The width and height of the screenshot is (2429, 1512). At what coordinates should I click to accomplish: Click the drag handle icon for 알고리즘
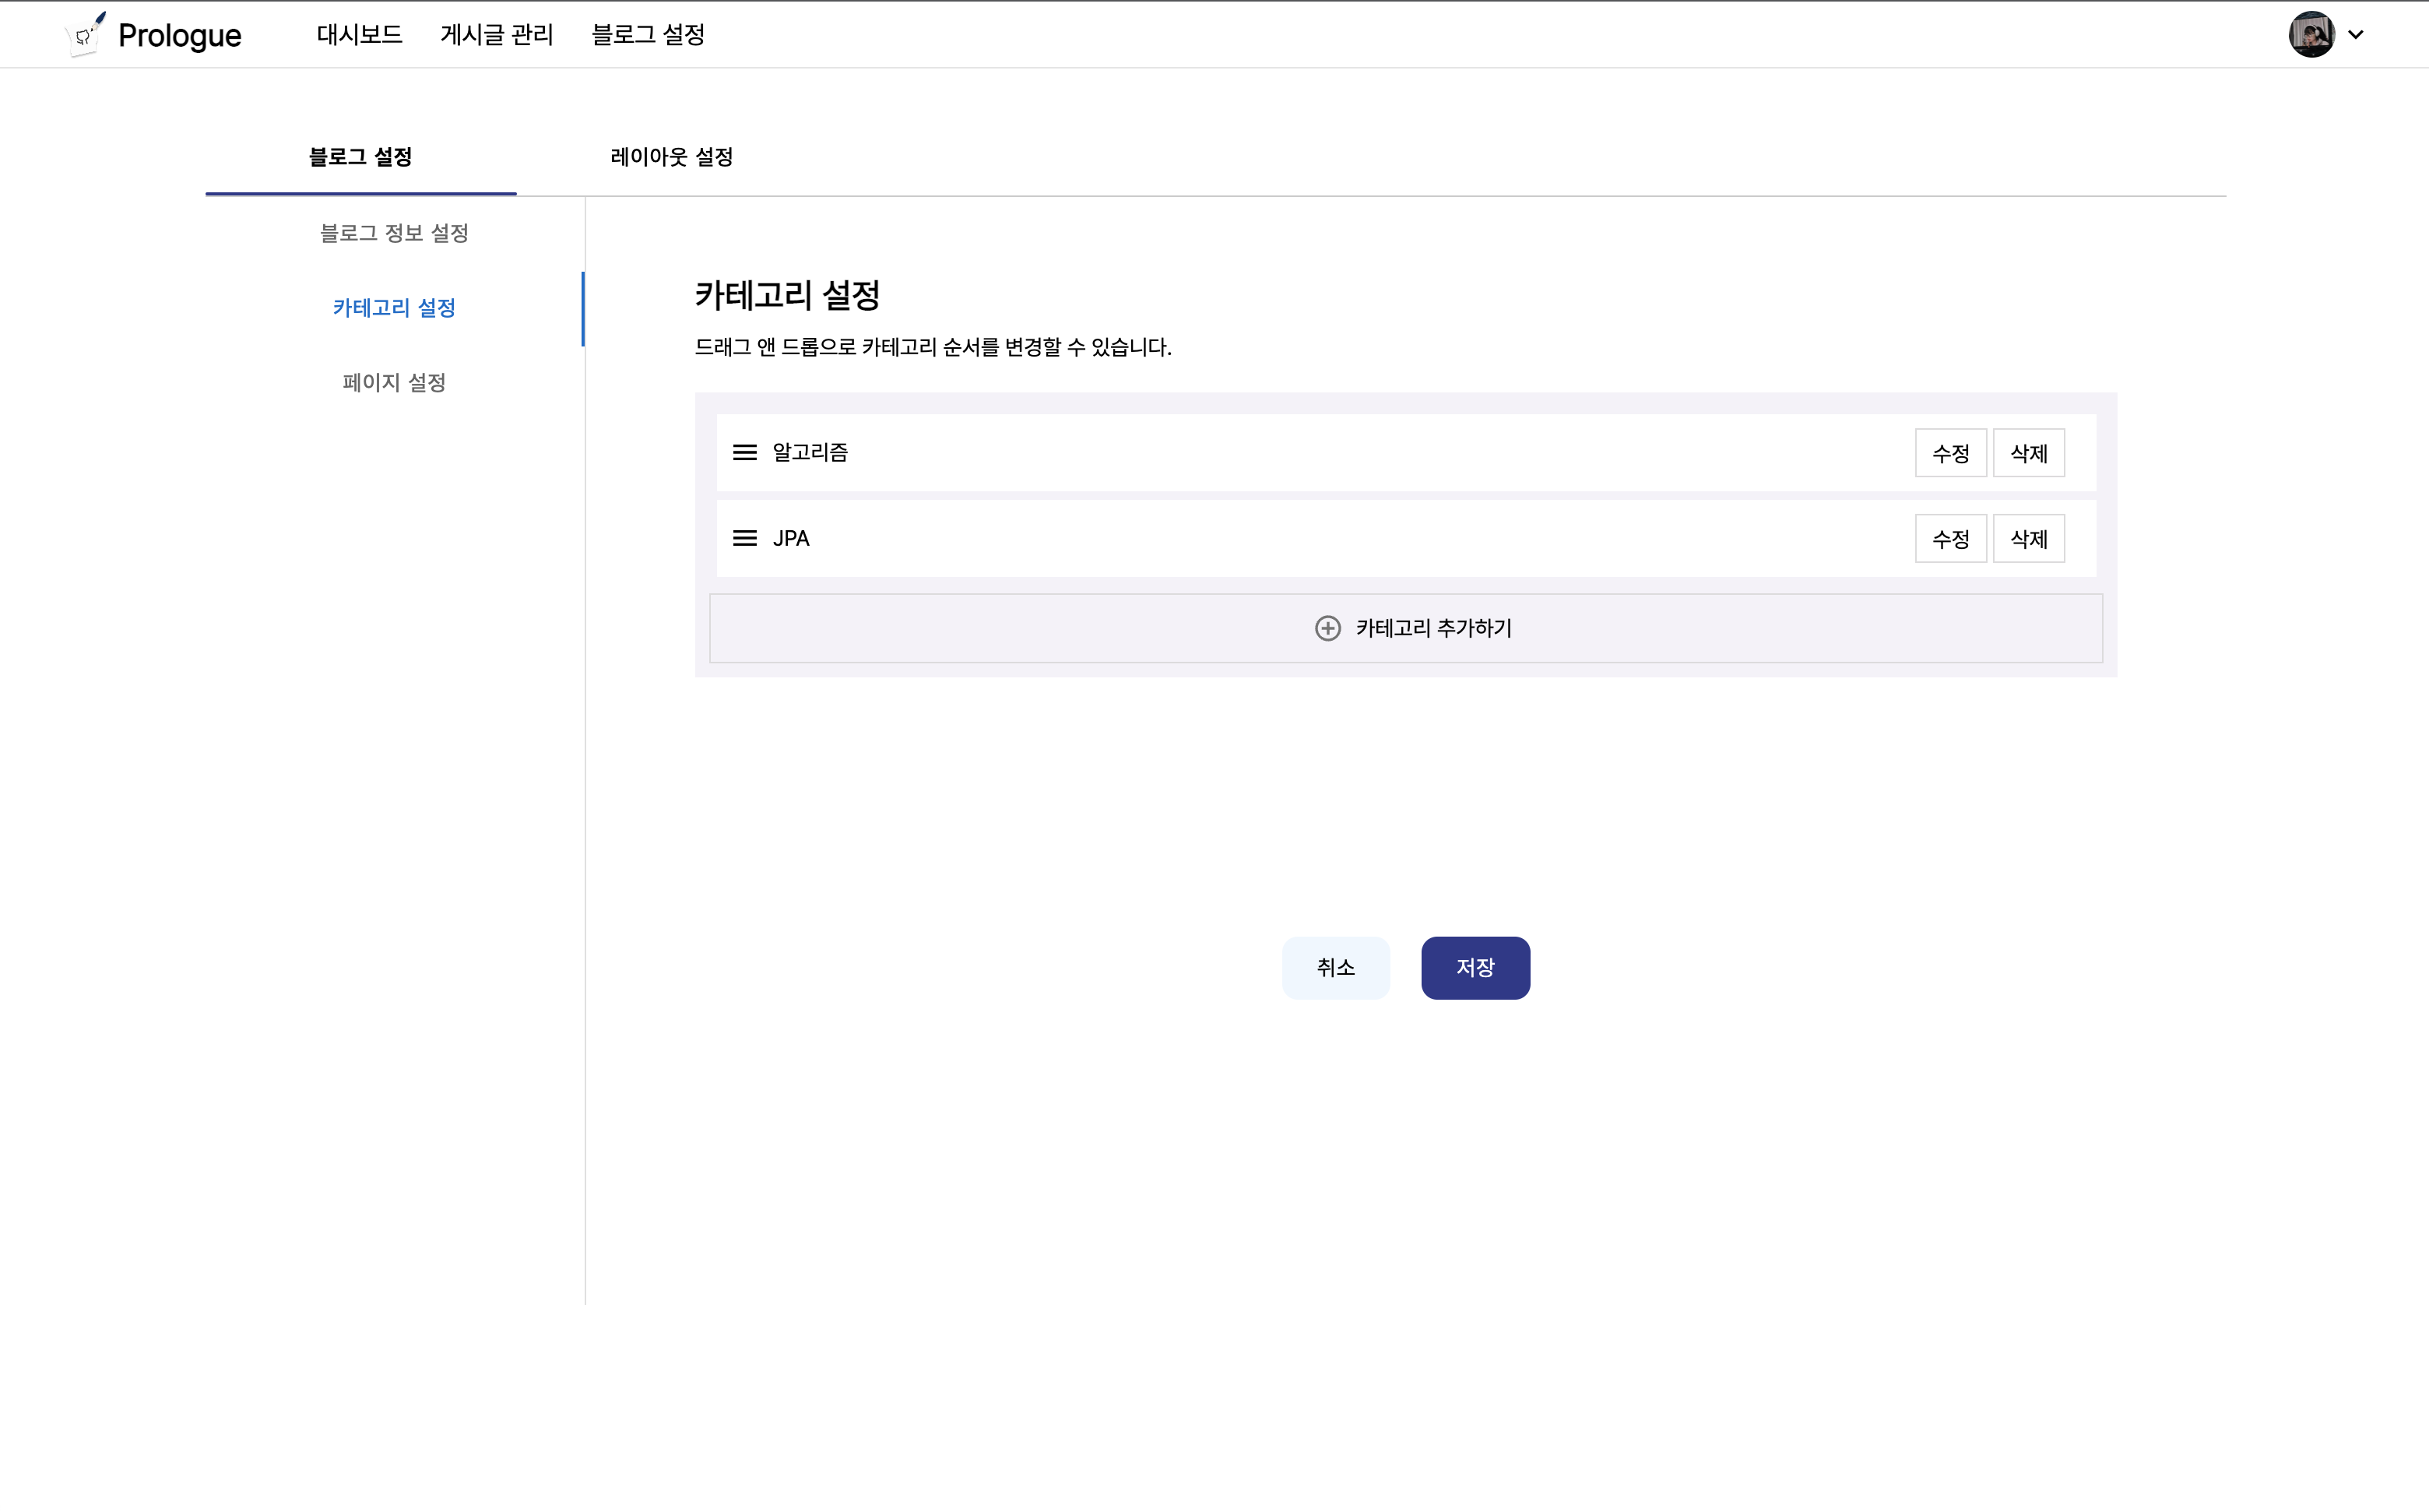click(744, 453)
